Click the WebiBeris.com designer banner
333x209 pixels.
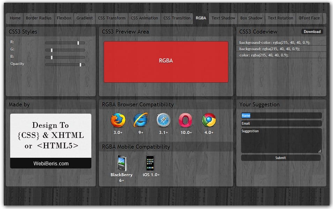click(x=50, y=163)
